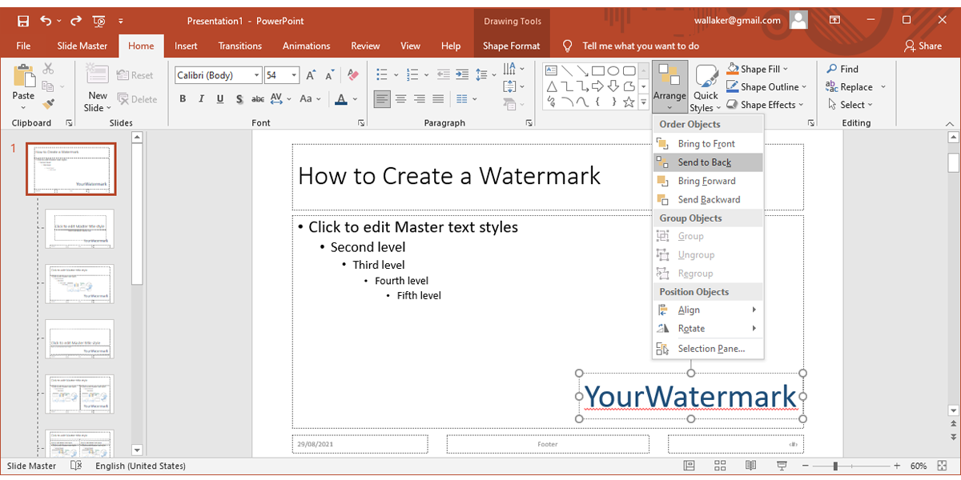
Task: Click the Paste clipboard icon
Action: (x=23, y=77)
